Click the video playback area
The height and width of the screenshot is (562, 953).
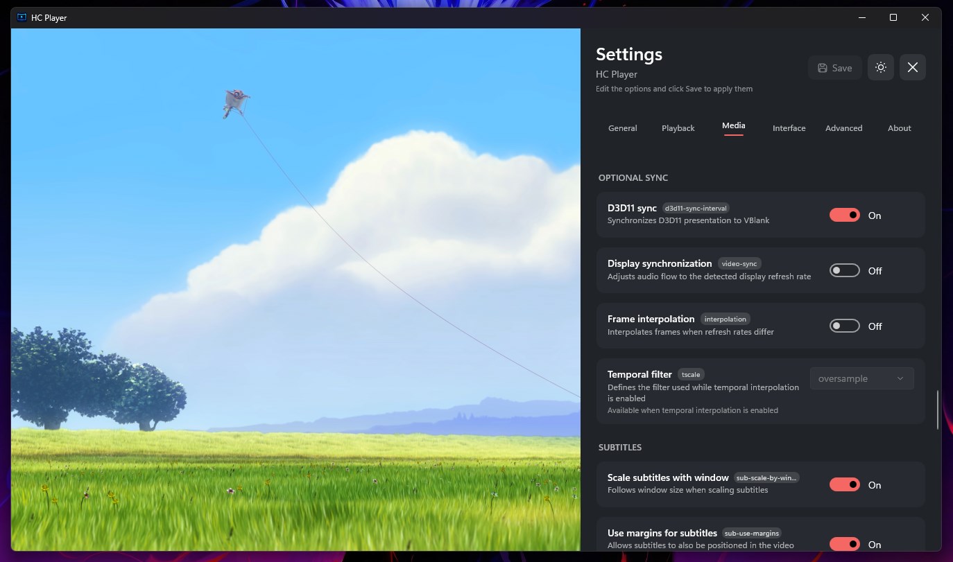coord(295,290)
